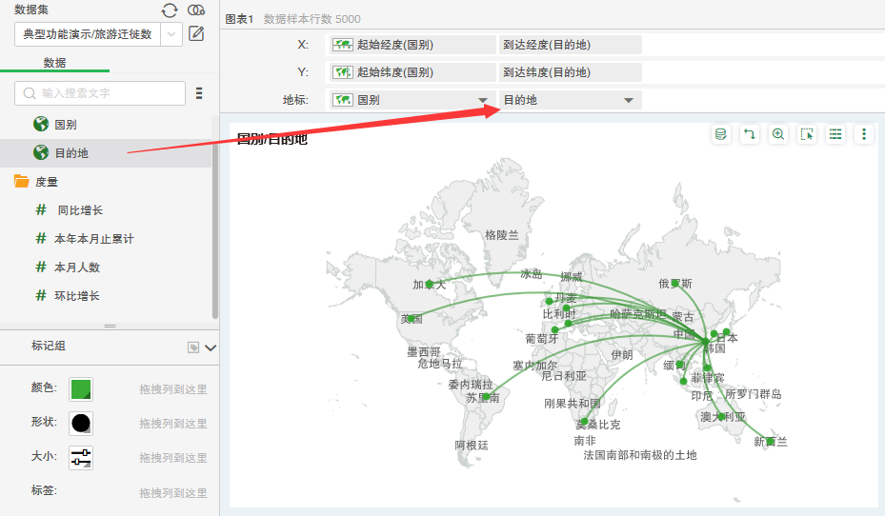This screenshot has width=885, height=516.
Task: Open the 国别 landmark field dropdown
Action: point(483,100)
